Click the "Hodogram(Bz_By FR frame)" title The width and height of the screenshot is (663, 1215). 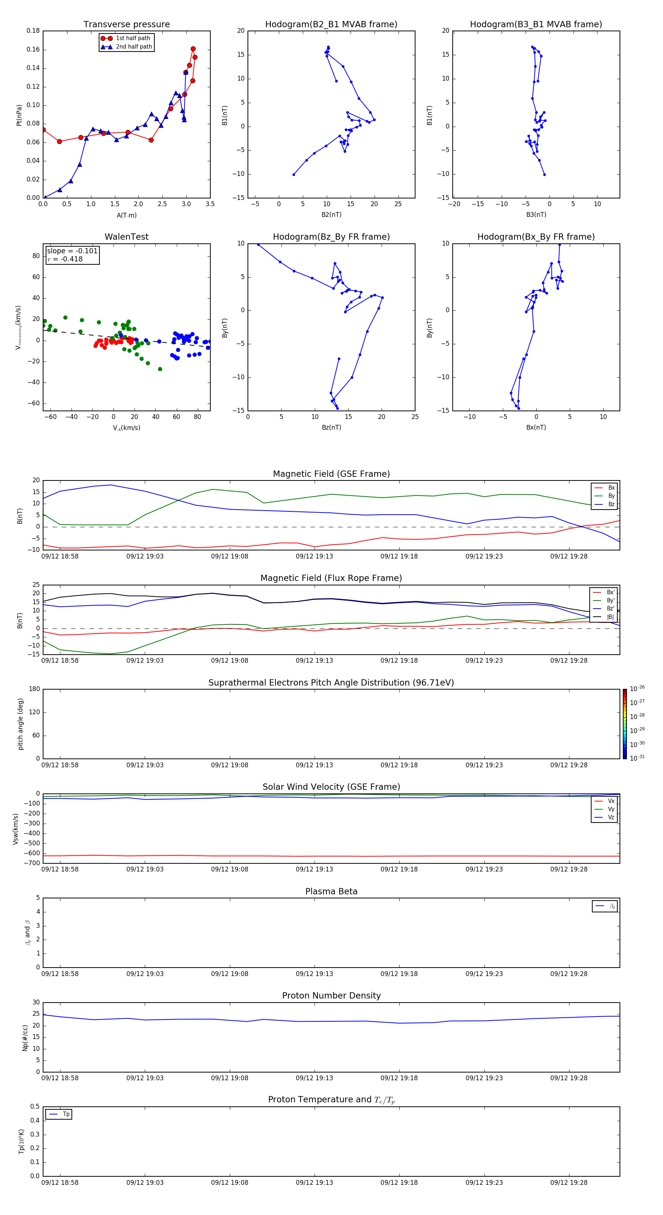[331, 237]
